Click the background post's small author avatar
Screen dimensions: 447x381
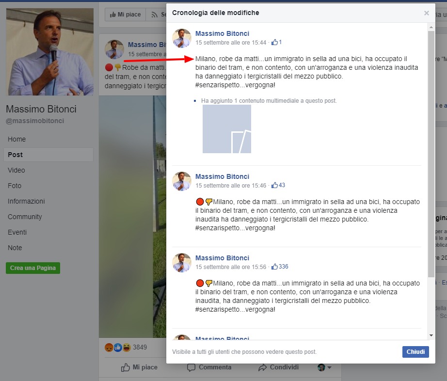114,49
